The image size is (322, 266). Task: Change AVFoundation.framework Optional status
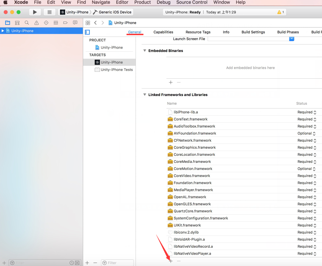[306, 133]
